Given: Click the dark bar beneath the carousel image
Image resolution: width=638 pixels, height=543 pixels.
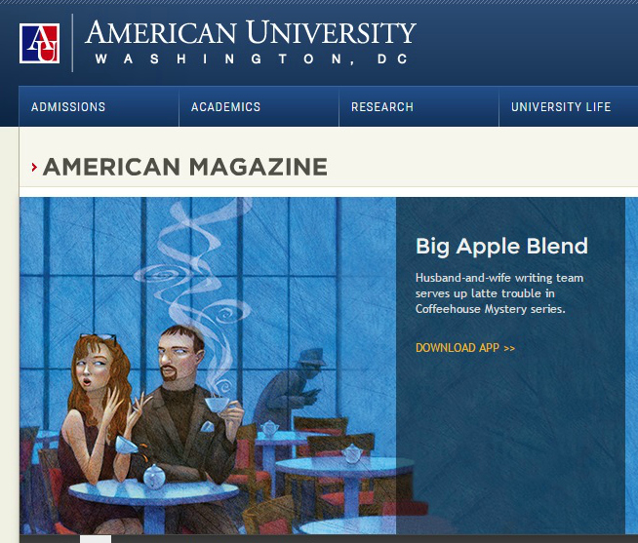Looking at the screenshot, I should tap(329, 539).
